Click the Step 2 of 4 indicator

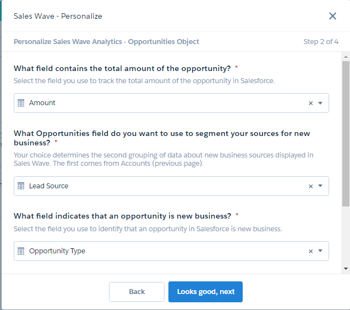(x=321, y=41)
